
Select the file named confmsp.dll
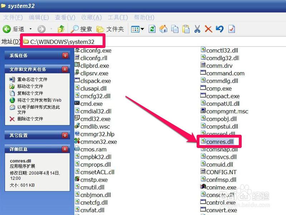coord(221,180)
